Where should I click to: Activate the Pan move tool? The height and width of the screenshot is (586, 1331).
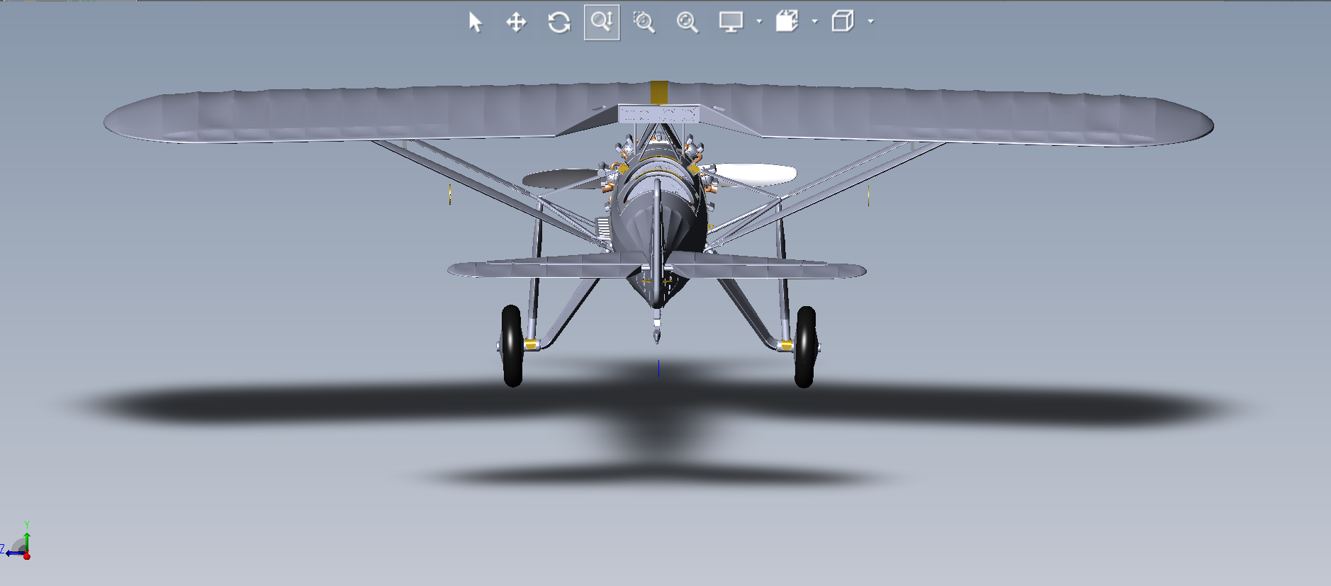(516, 22)
